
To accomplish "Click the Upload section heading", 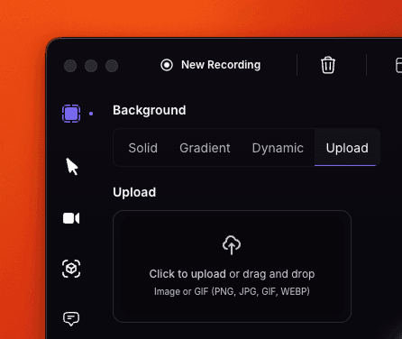I will pyautogui.click(x=134, y=192).
